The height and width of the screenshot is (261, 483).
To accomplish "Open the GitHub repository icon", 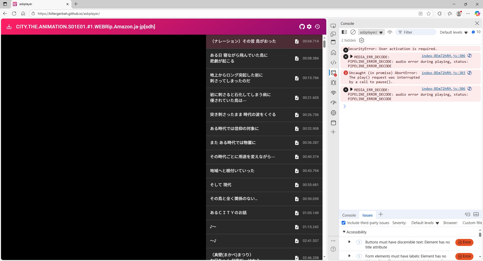I will click(302, 27).
